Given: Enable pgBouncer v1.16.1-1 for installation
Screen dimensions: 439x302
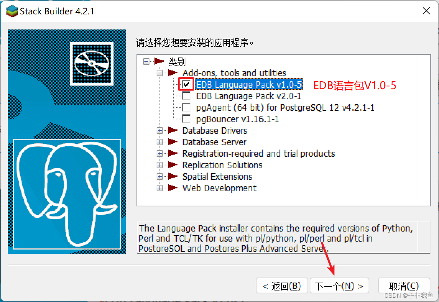Looking at the screenshot, I should [x=186, y=119].
